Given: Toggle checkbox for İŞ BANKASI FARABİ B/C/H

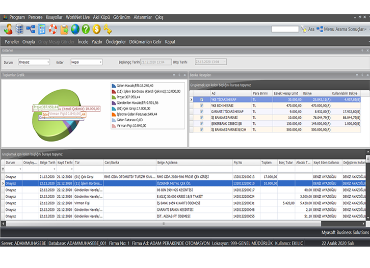Looking at the screenshot, I should tap(202, 129).
